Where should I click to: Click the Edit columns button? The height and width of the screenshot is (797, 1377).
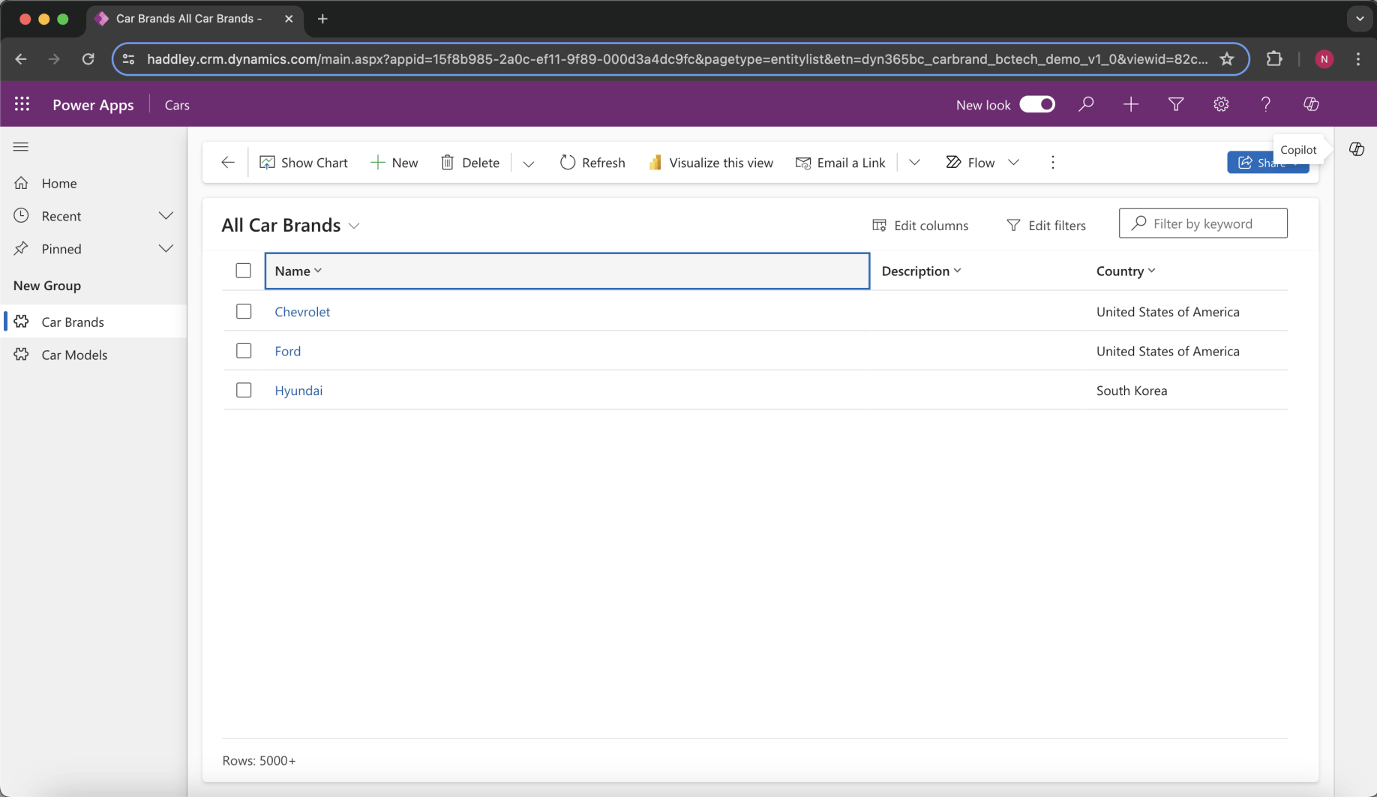tap(920, 225)
